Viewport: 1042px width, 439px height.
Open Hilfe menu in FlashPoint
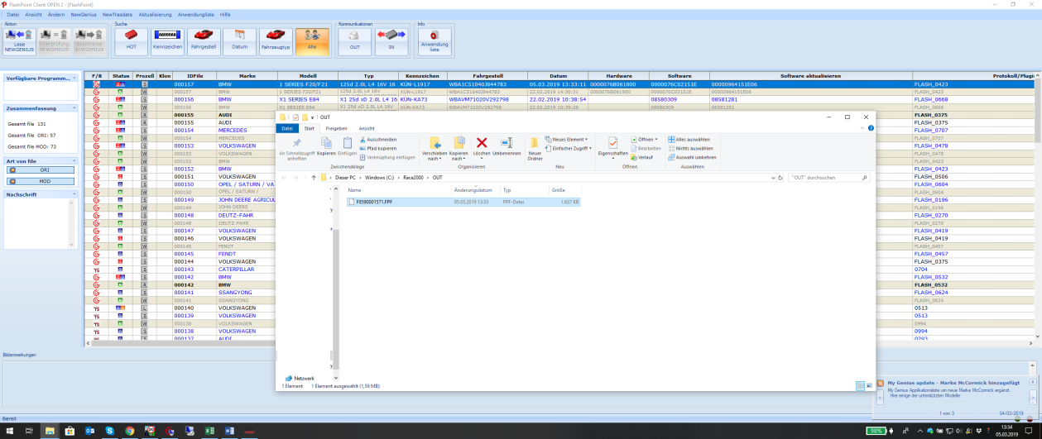(x=225, y=15)
